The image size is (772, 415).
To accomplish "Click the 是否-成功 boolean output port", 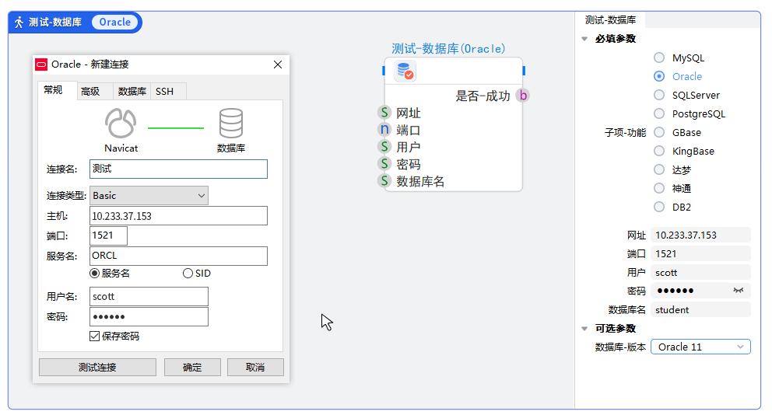I will 523,96.
